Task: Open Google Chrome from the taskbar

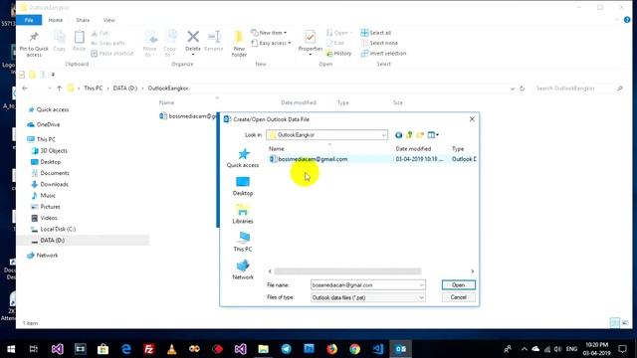Action: tap(354, 349)
